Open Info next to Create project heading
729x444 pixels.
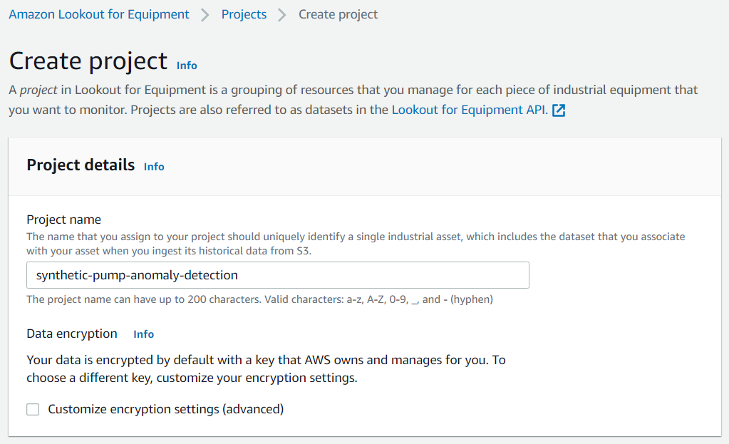(187, 66)
